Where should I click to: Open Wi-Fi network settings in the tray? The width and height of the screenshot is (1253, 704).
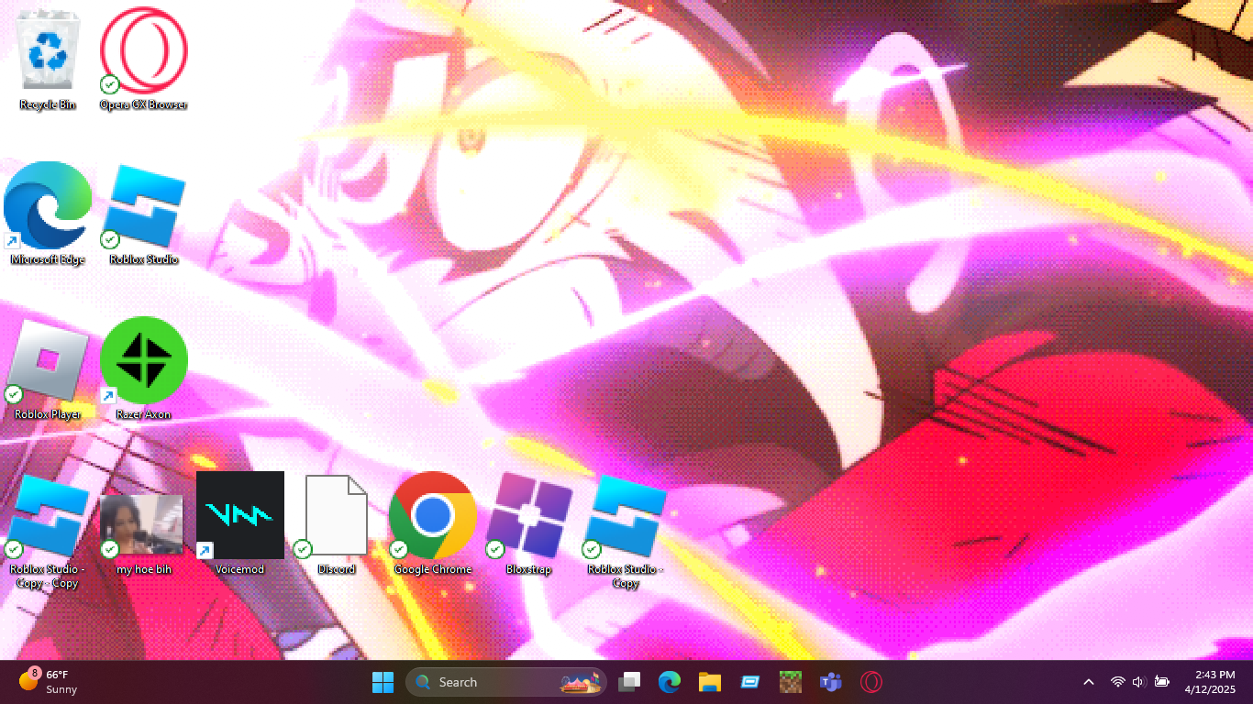pos(1118,682)
